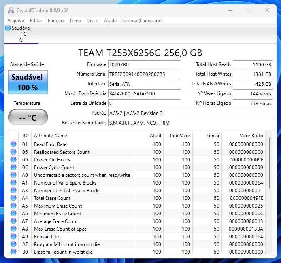Open the Tema menu
Image resolution: width=281 pixels, height=263 pixels.
[x=75, y=21]
